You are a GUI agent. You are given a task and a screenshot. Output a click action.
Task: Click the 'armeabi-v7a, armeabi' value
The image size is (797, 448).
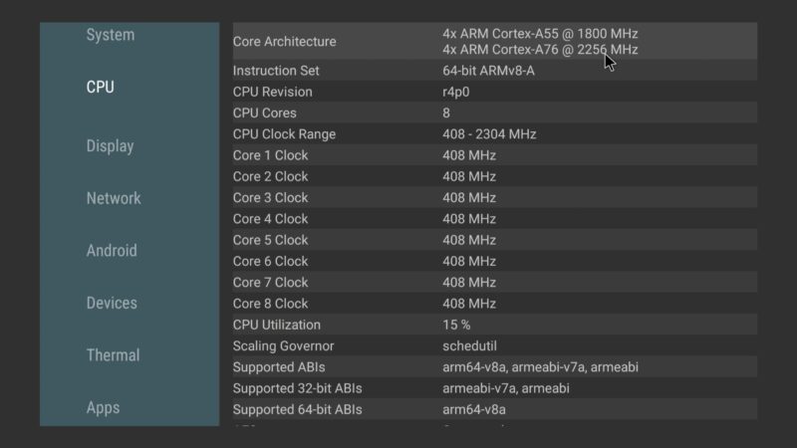506,388
